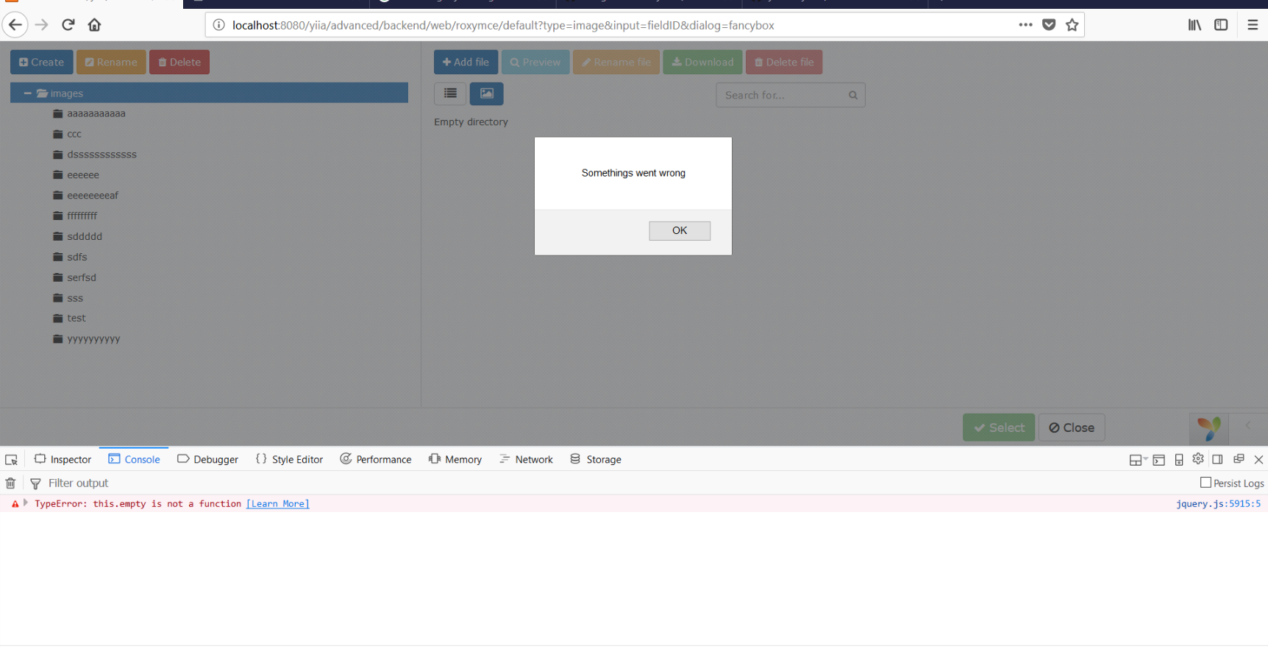Image resolution: width=1268 pixels, height=649 pixels.
Task: Open page actions three-dot menu
Action: point(1025,25)
